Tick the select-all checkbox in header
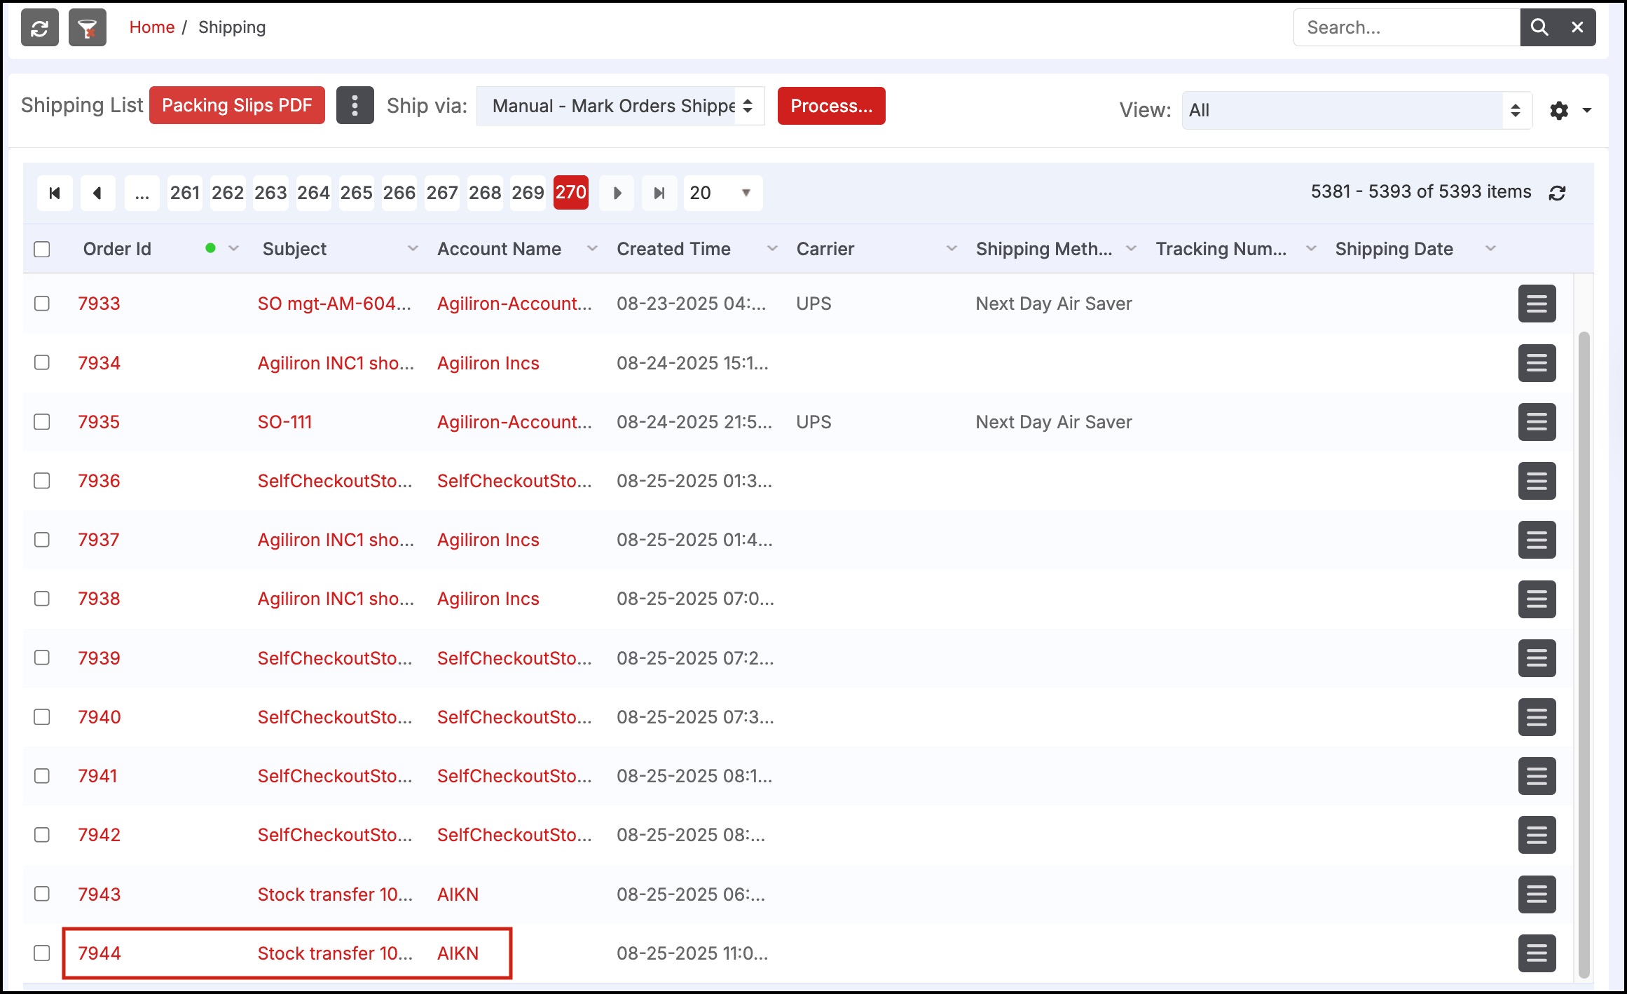Screen dimensions: 1627x994 coord(42,249)
